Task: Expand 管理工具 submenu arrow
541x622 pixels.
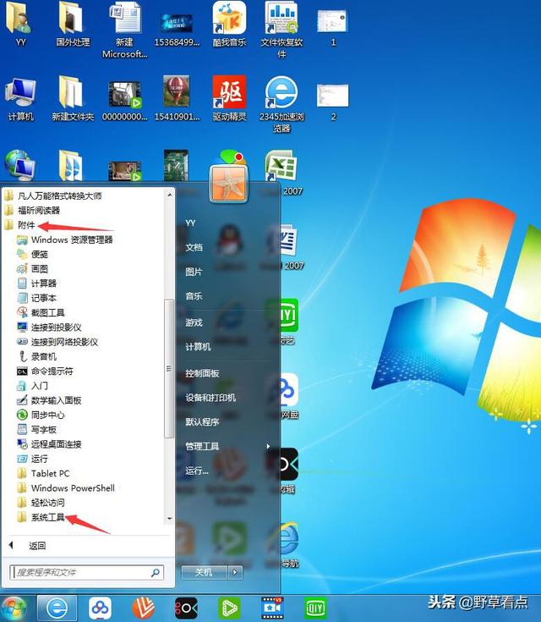Action: pyautogui.click(x=268, y=446)
